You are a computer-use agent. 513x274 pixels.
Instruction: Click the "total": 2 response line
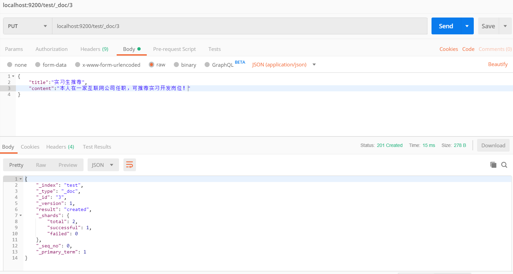[x=62, y=221]
